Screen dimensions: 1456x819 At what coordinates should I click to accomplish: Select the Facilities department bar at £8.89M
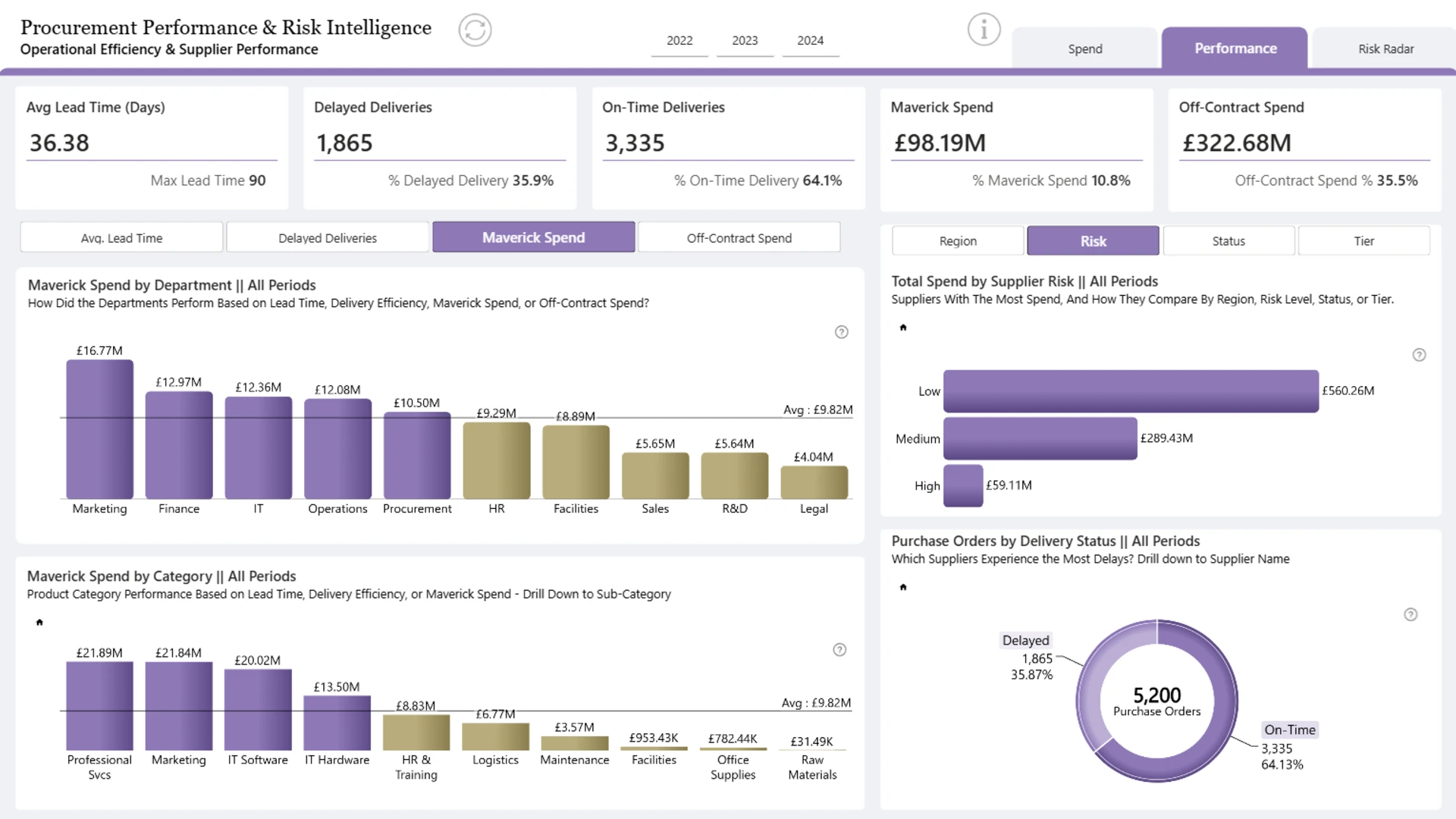tap(576, 462)
